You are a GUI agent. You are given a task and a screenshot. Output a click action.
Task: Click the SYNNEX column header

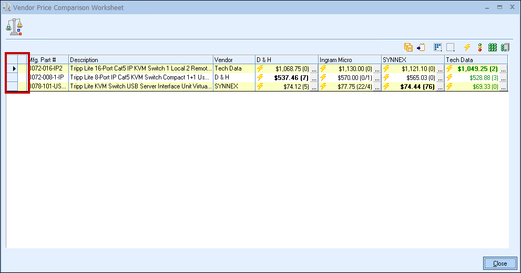413,60
